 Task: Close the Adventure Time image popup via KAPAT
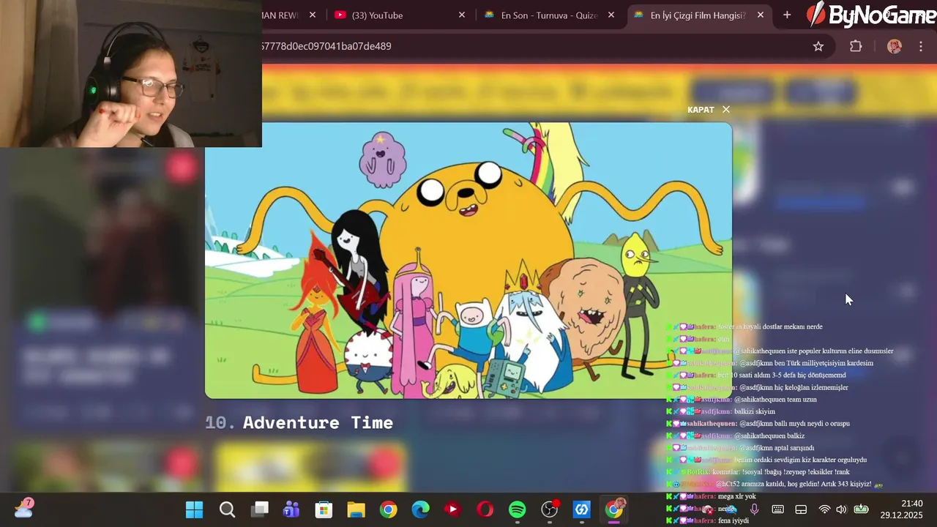(x=709, y=110)
